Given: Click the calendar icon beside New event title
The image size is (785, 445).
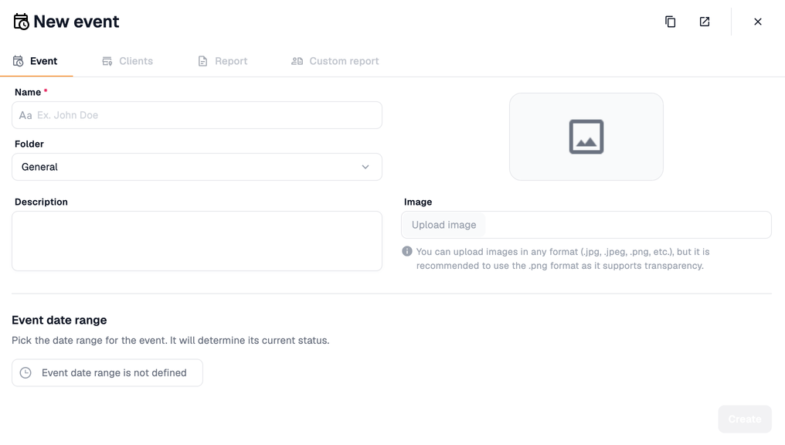Looking at the screenshot, I should pos(21,22).
